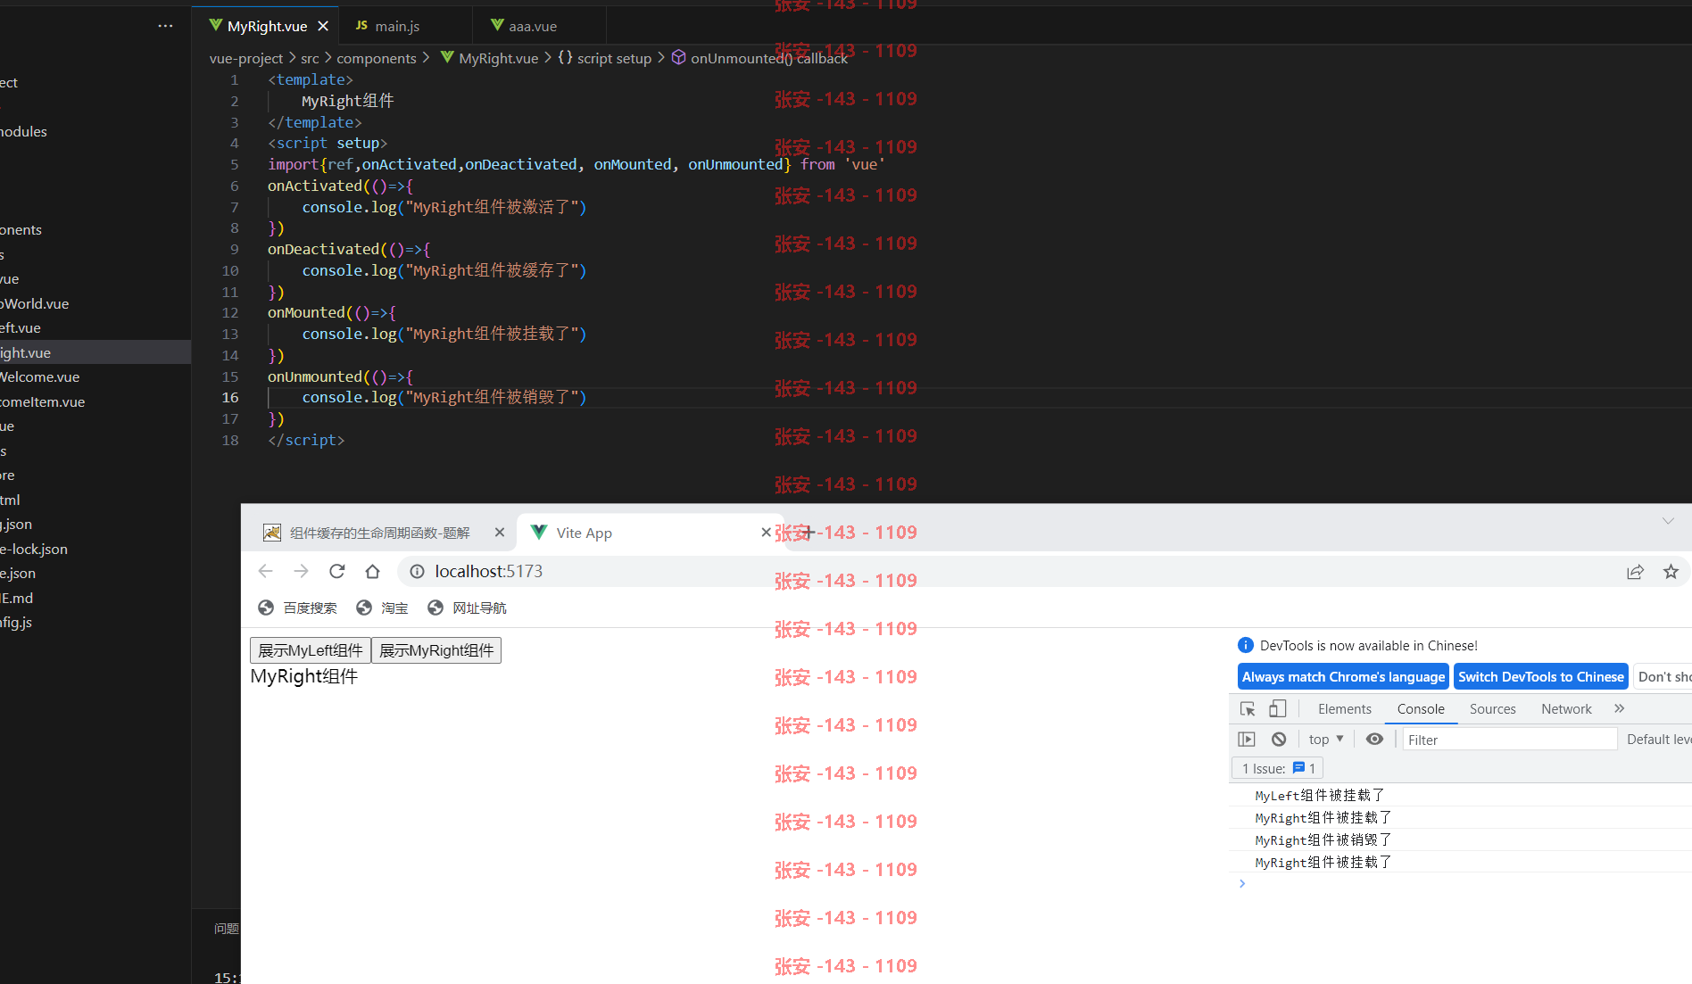View site information for localhost
The height and width of the screenshot is (984, 1692).
(x=417, y=572)
